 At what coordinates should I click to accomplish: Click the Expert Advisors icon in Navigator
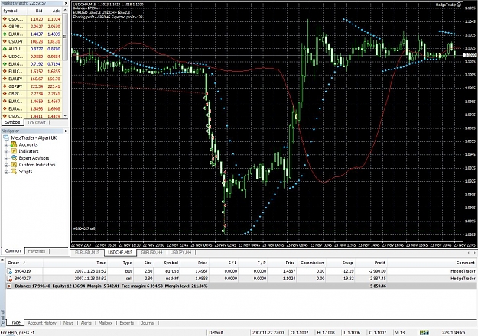tap(14, 158)
